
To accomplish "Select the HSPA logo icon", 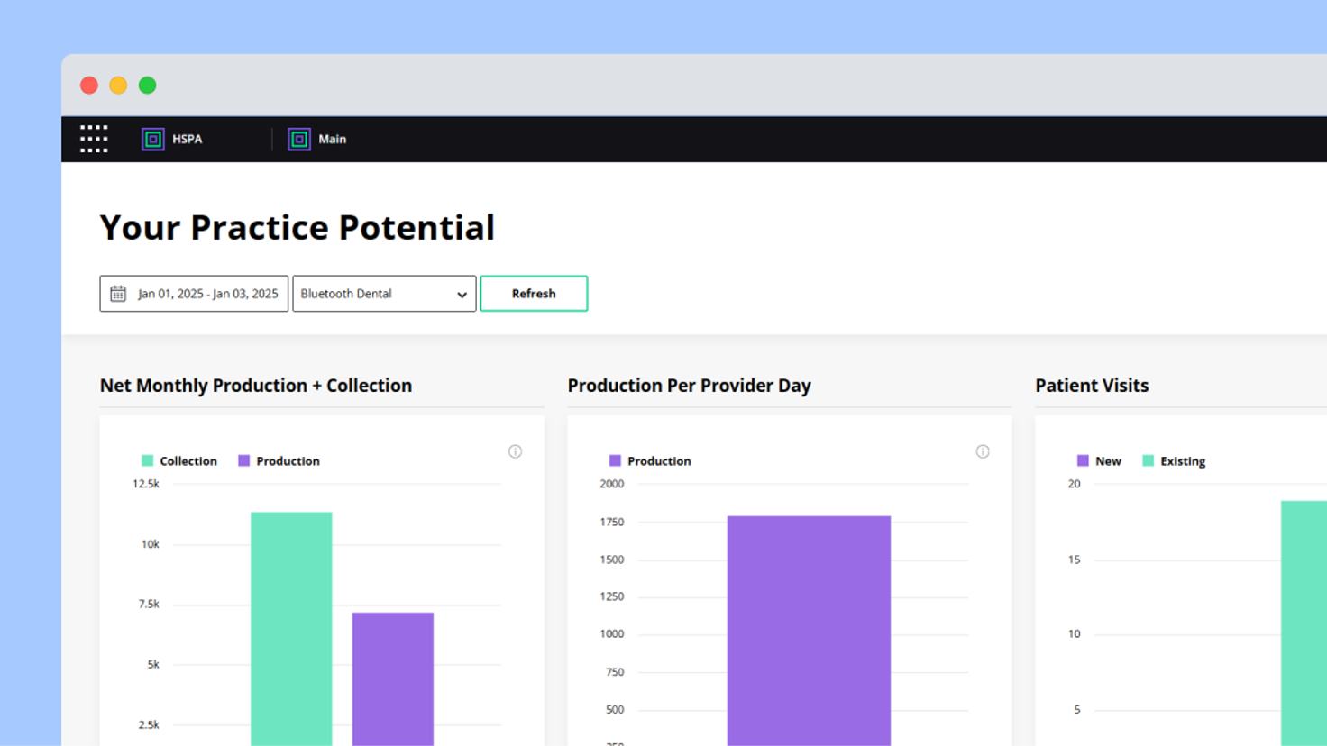I will [151, 139].
